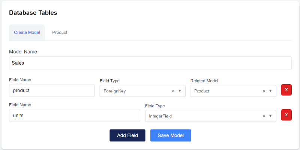The height and width of the screenshot is (150, 300).
Task: Open the IntegerField type combo box
Action: click(x=202, y=116)
